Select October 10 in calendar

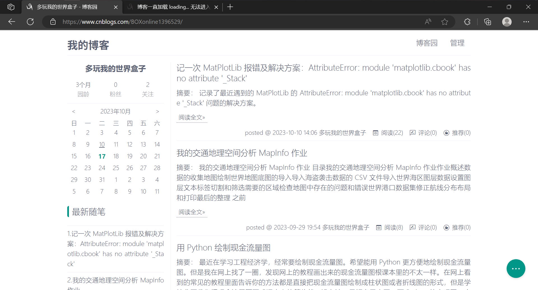[102, 144]
